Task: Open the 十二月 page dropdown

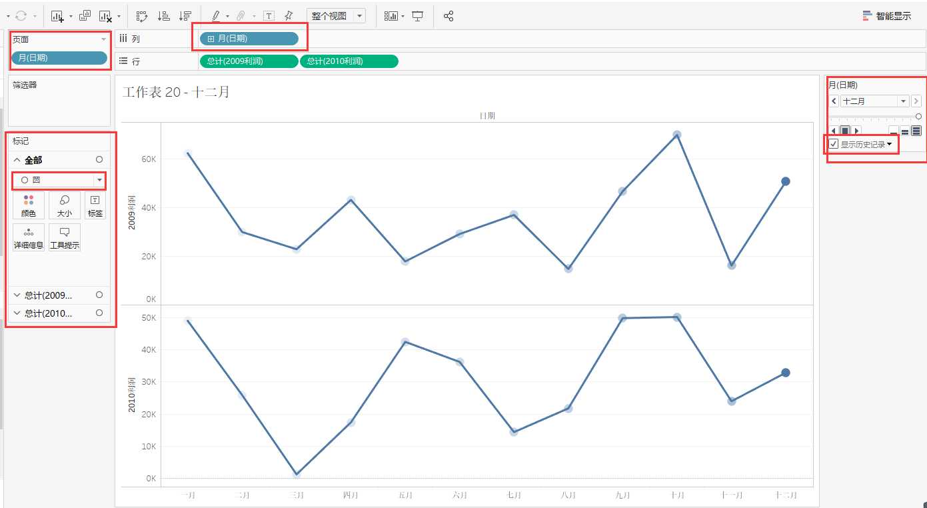Action: tap(904, 101)
